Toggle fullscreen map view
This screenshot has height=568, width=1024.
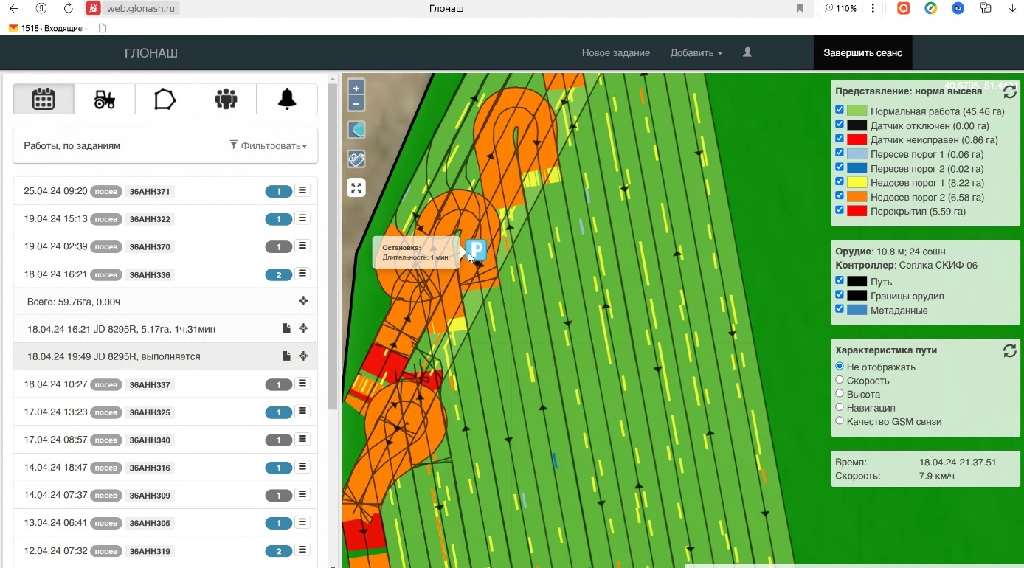click(x=356, y=187)
